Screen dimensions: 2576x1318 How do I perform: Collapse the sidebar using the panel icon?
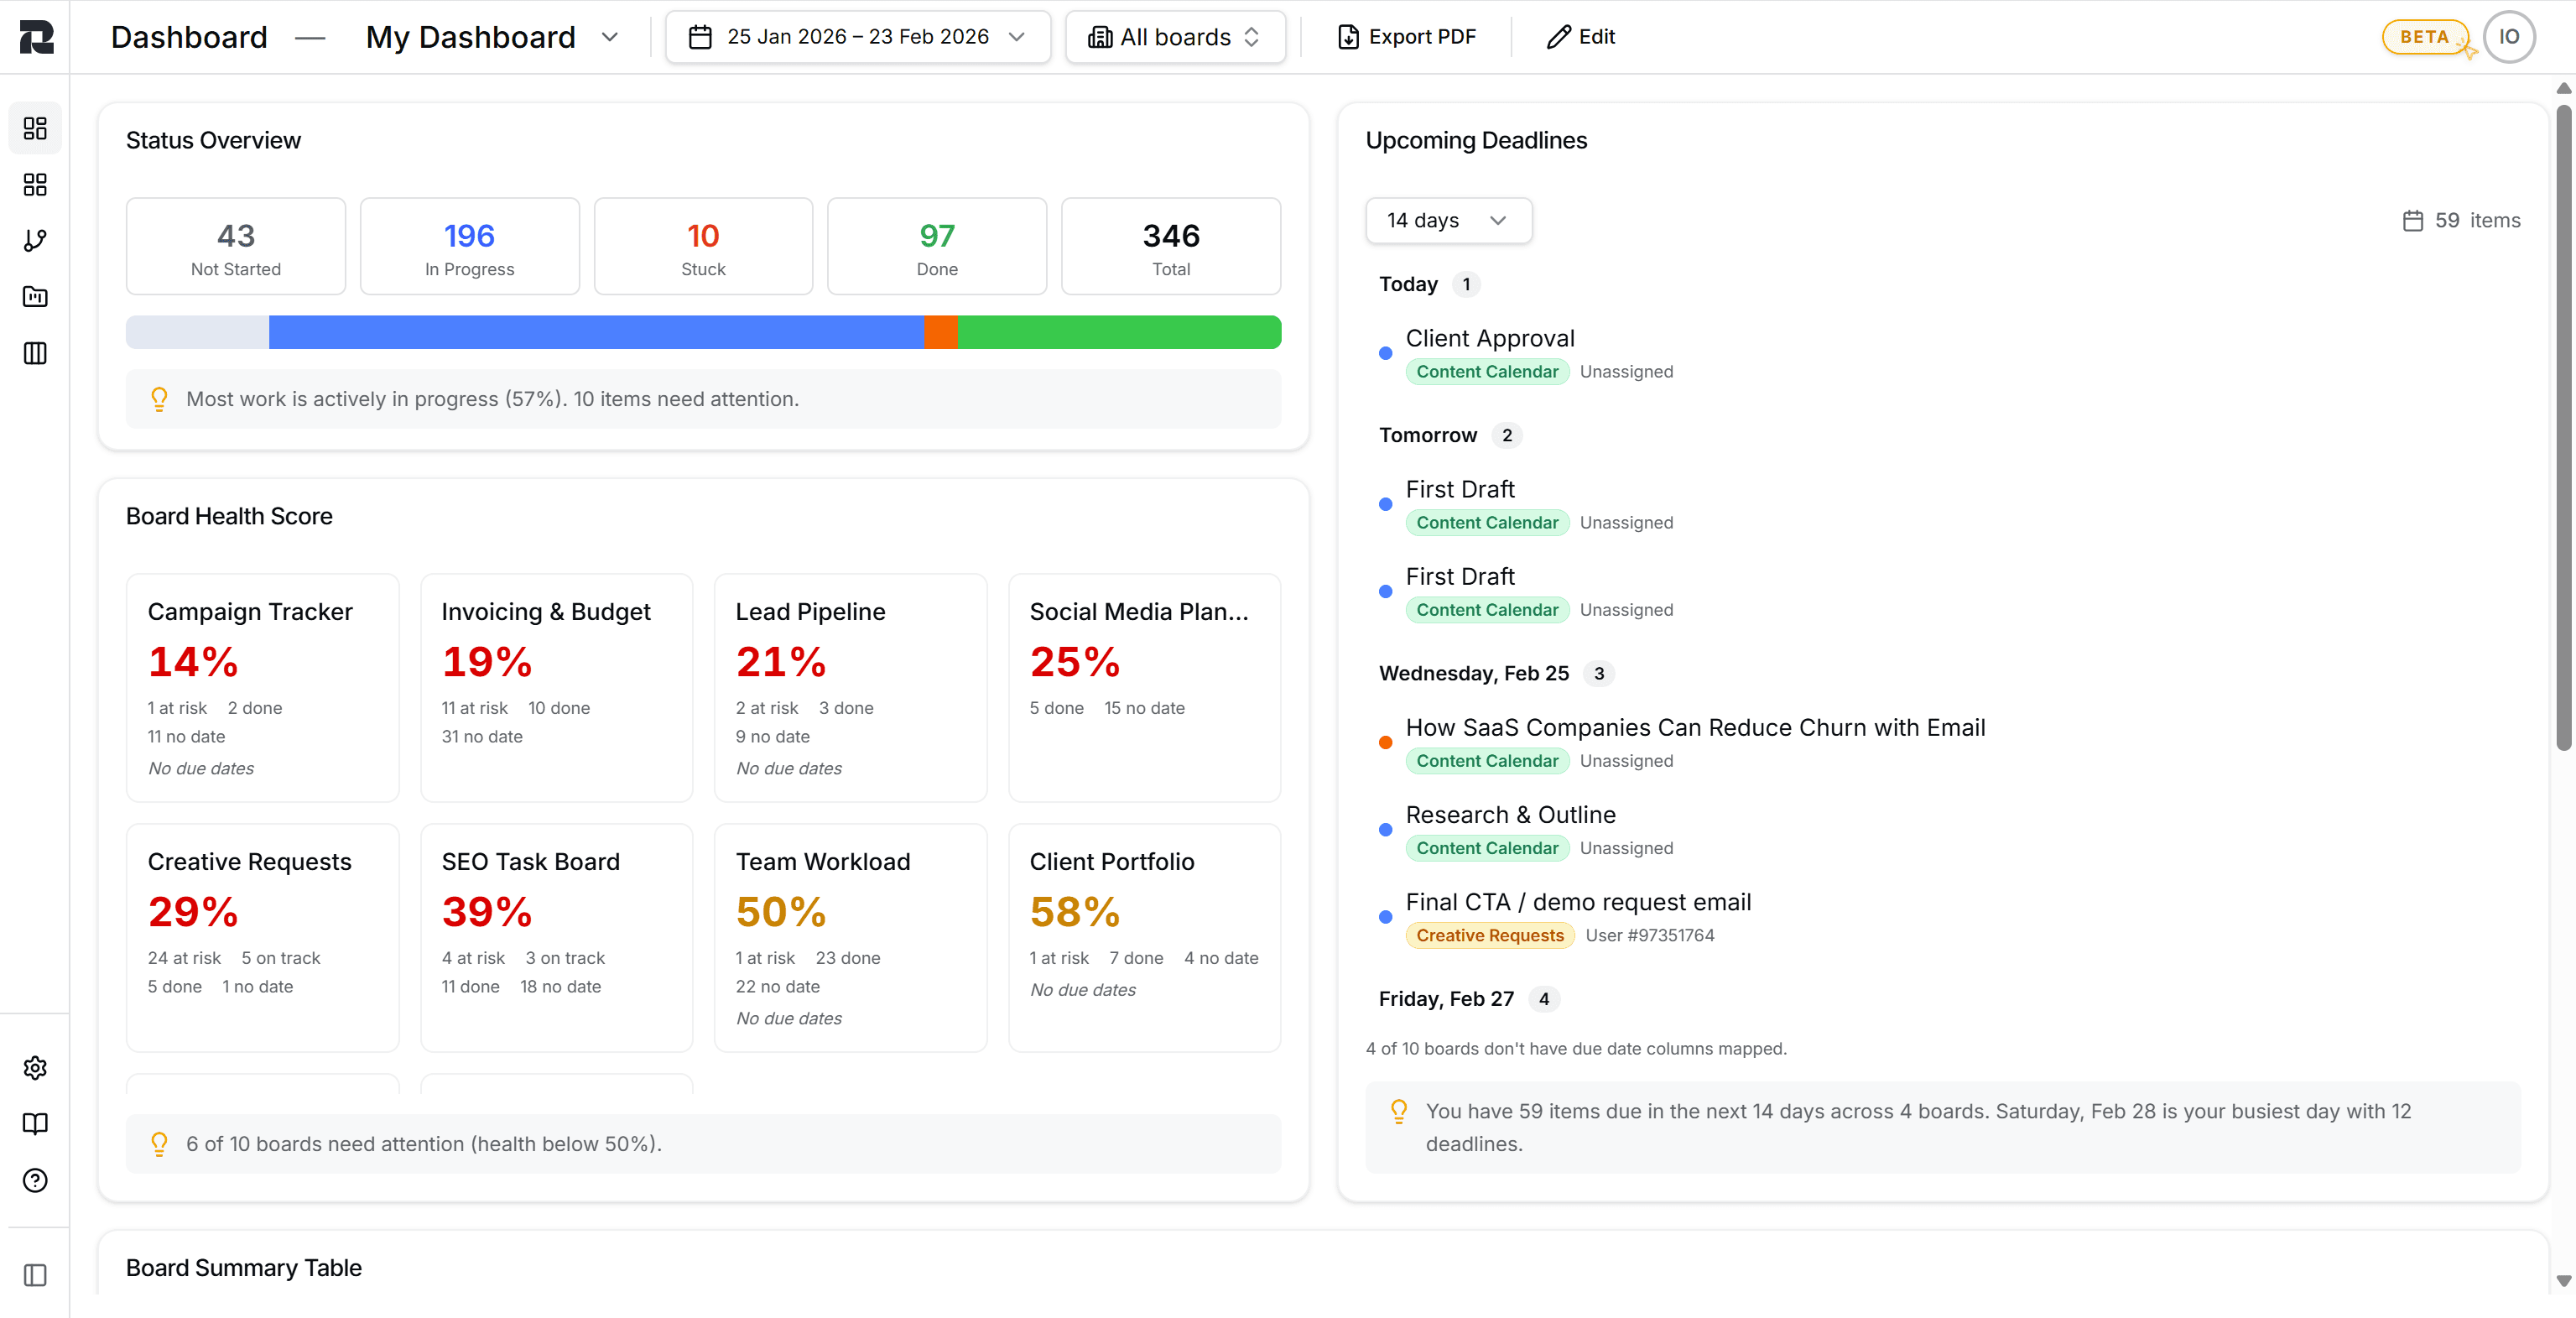point(34,1274)
